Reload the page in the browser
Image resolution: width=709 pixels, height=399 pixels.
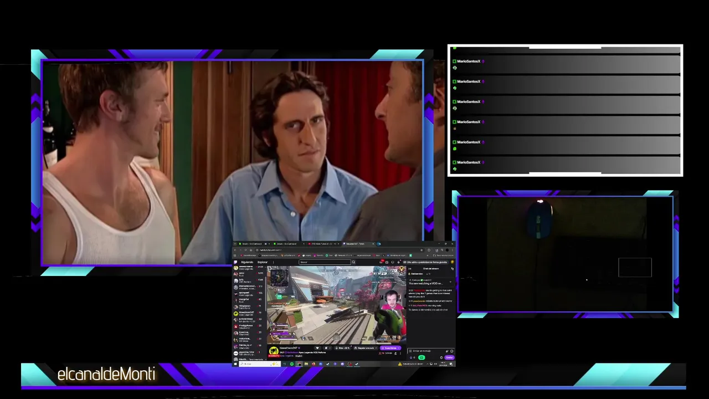point(245,250)
